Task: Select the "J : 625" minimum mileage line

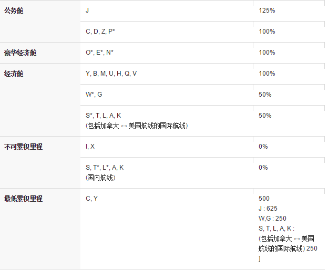Action: [x=268, y=209]
